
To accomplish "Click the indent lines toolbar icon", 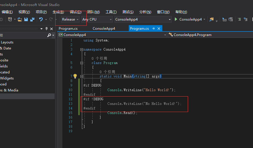I will (x=239, y=19).
